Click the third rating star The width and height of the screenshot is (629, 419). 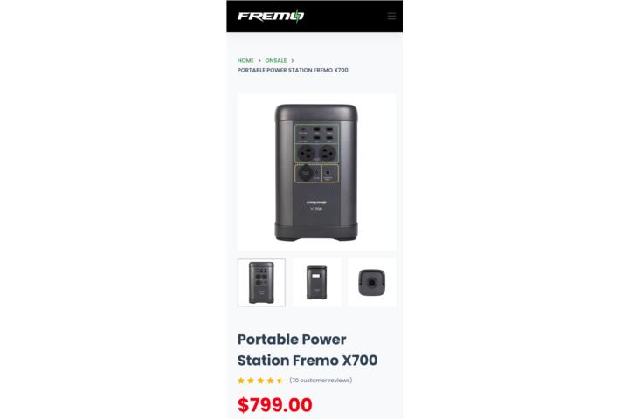[x=260, y=380]
